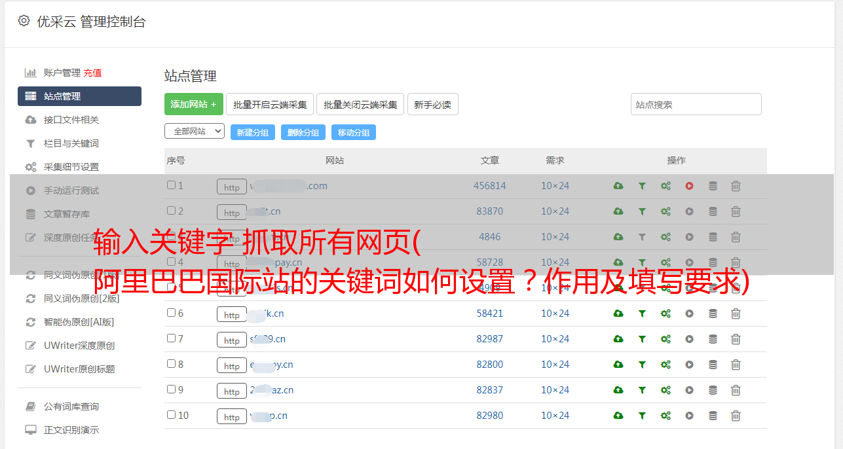The width and height of the screenshot is (843, 449).
Task: Tick the checkbox for site 7
Action: click(x=171, y=338)
